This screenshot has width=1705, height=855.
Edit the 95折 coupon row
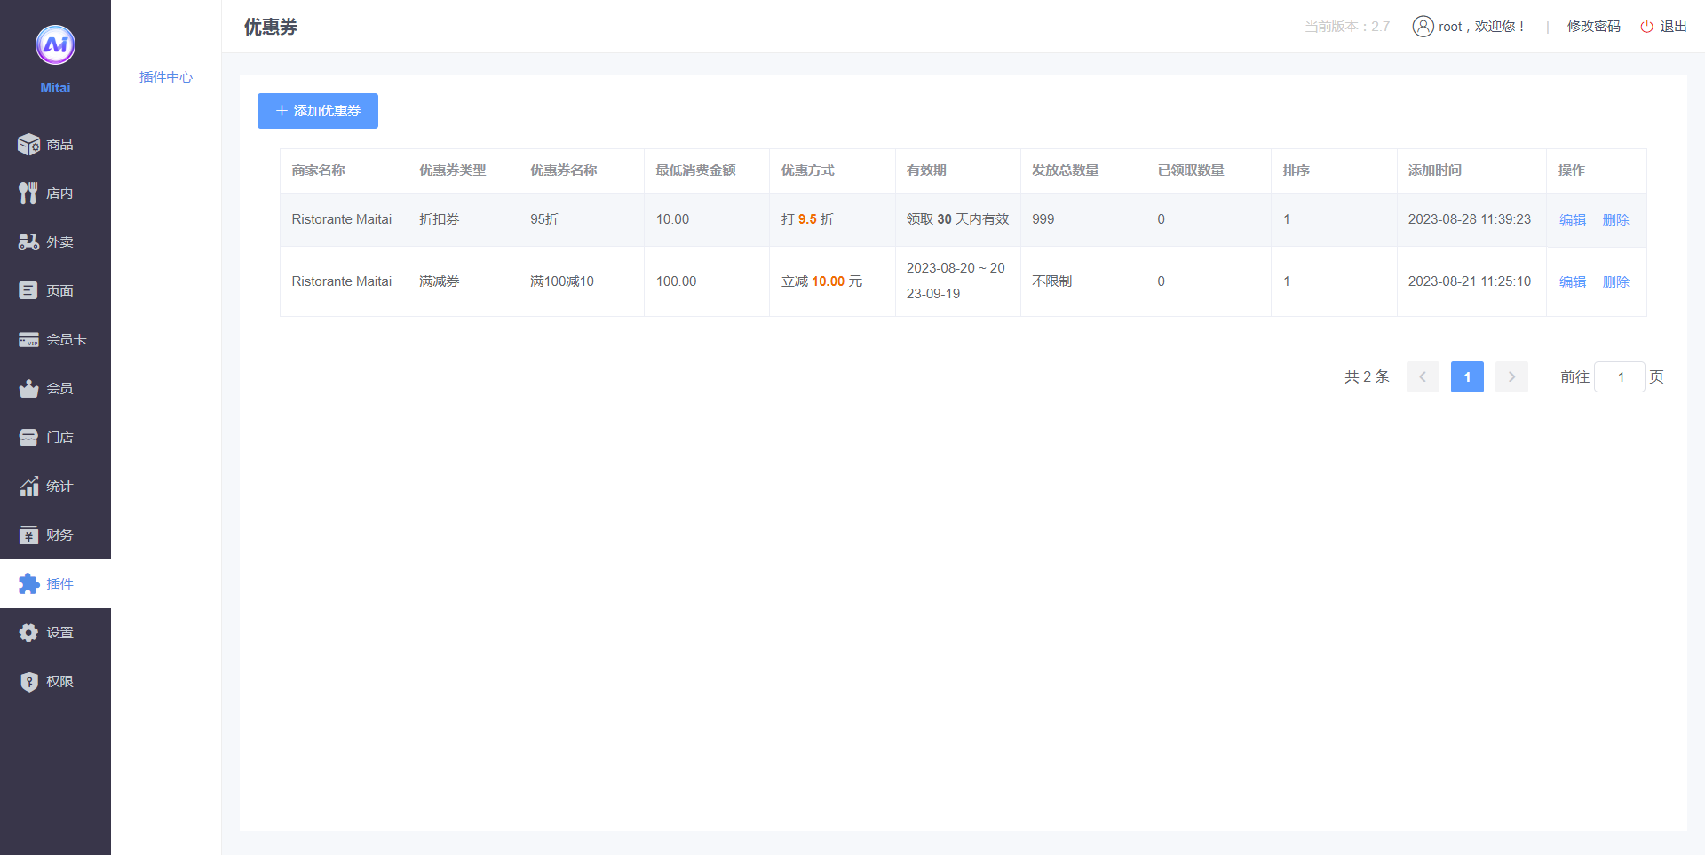[1572, 220]
